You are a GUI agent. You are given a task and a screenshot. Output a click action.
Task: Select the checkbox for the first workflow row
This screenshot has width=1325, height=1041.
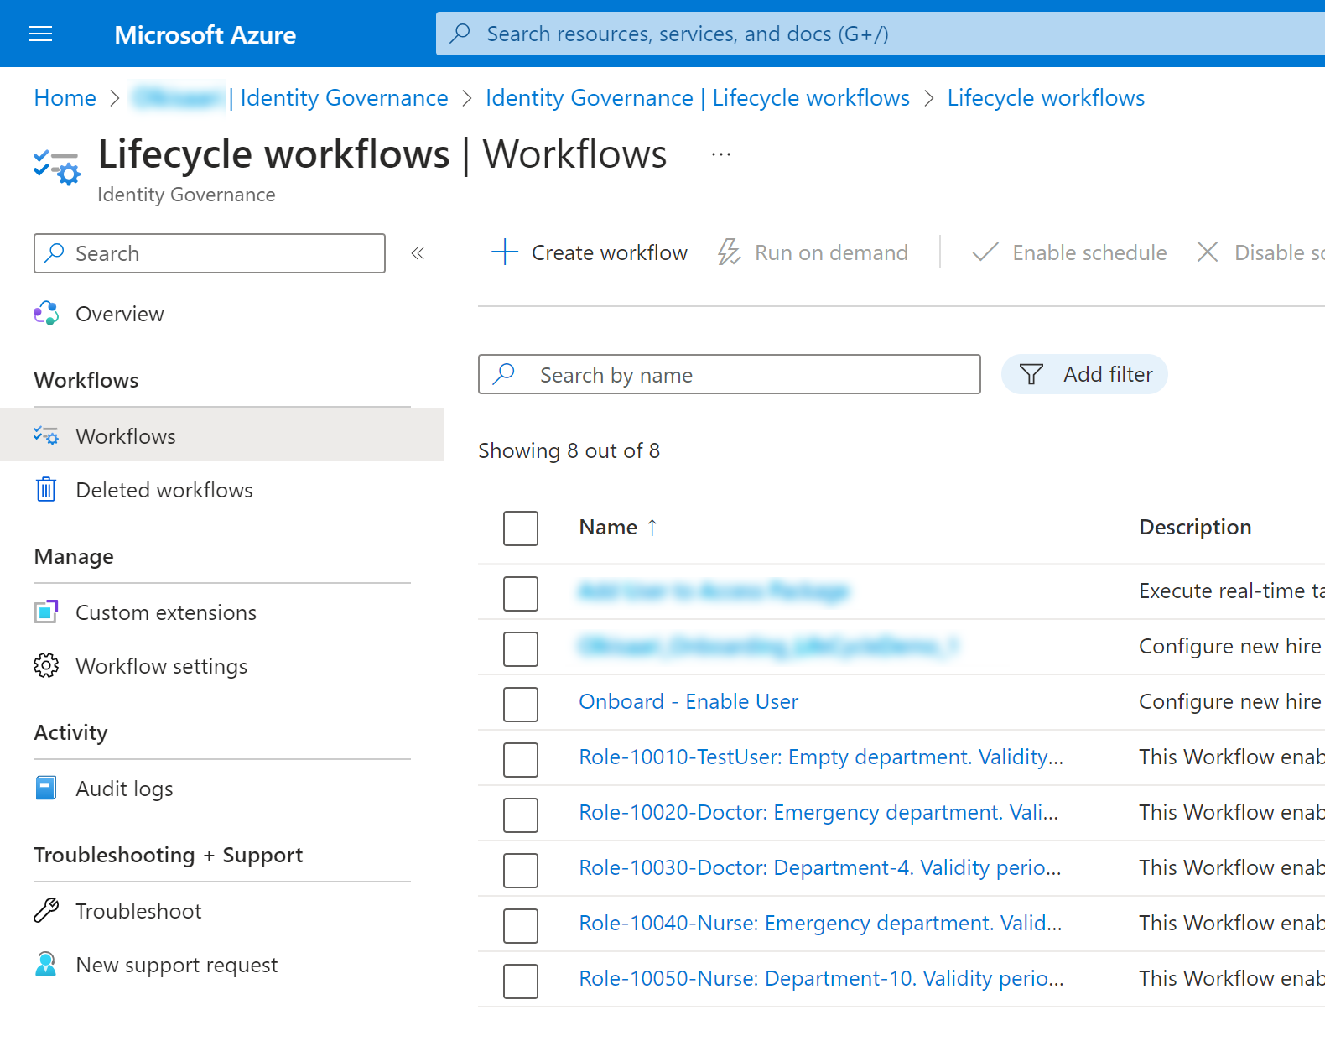tap(521, 593)
